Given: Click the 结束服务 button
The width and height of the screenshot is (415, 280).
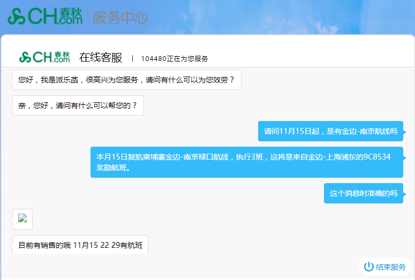Looking at the screenshot, I should tap(385, 267).
